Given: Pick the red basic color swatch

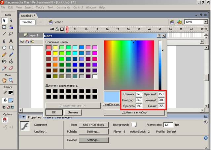Looking at the screenshot, I should click(49, 53).
